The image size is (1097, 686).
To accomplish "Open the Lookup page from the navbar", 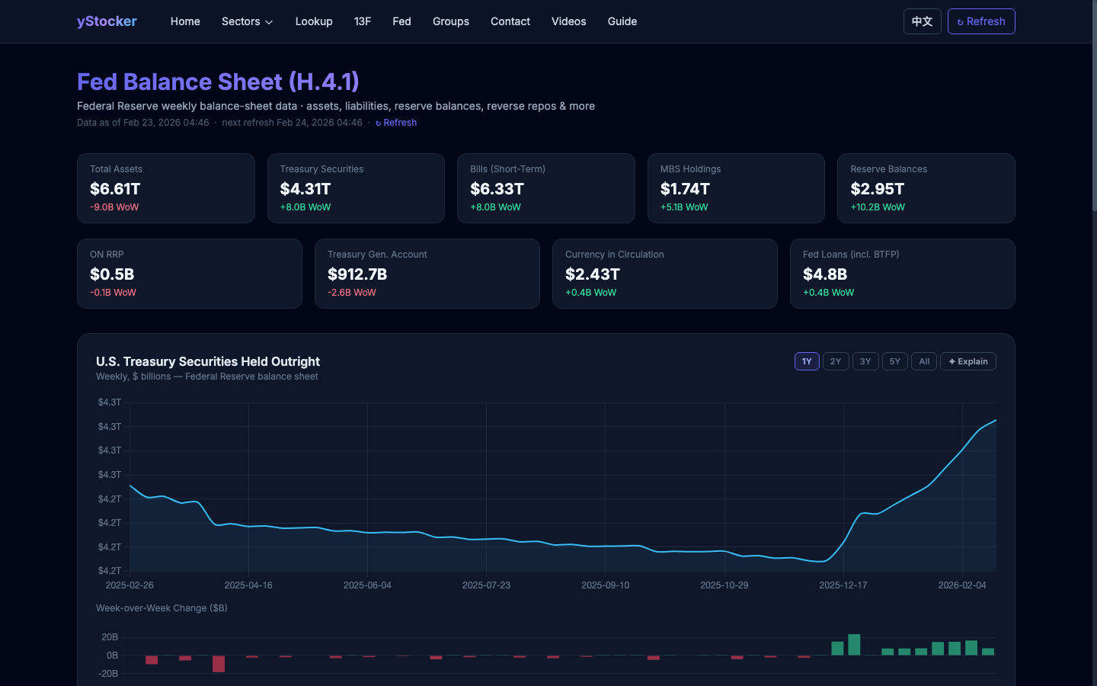I will (314, 21).
